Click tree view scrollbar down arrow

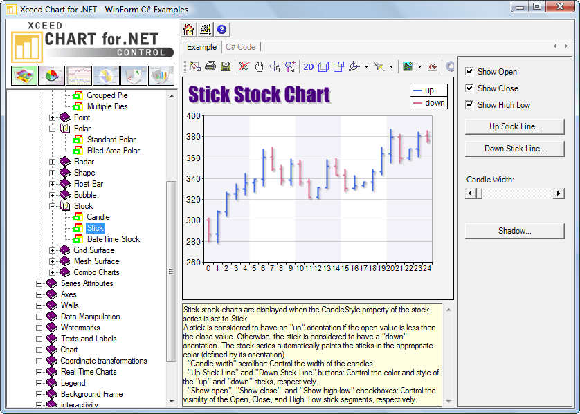tap(171, 401)
